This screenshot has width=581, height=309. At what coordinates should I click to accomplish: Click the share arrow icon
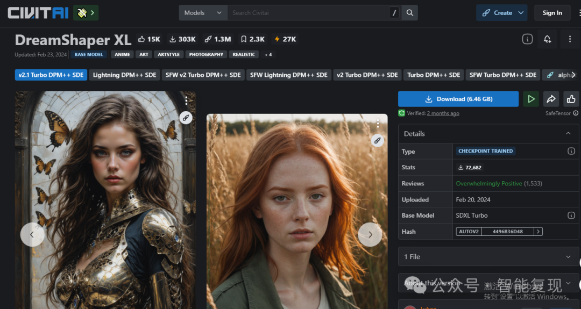coord(551,99)
